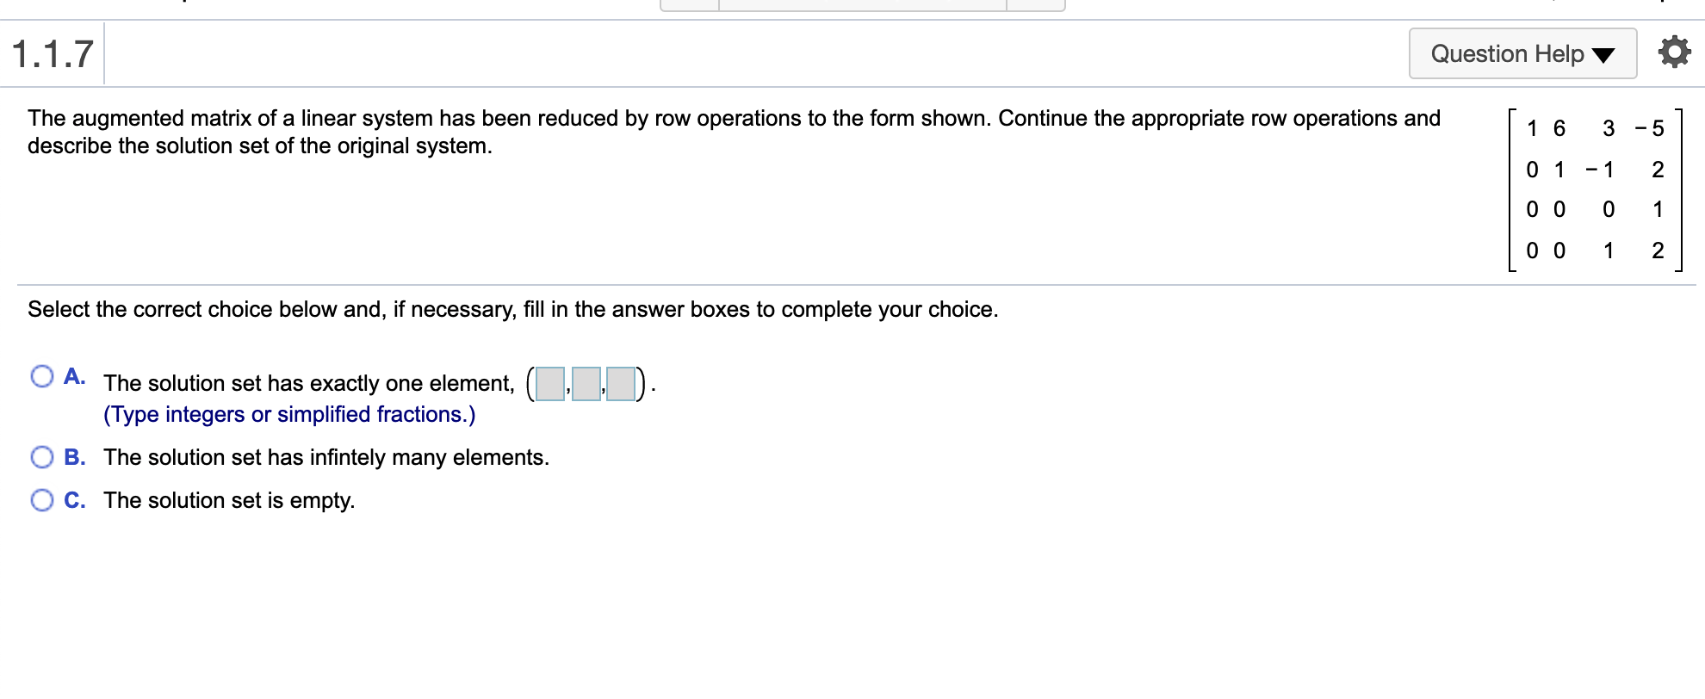Click the Question Help dropdown arrow
The image size is (1705, 699).
pos(1603,56)
